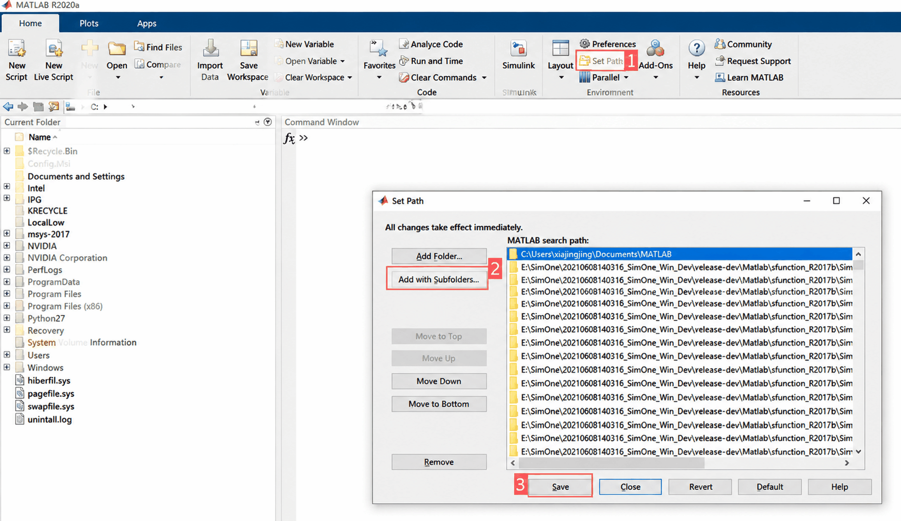The image size is (901, 521).
Task: Expand the Intel folder node
Action: 7,186
